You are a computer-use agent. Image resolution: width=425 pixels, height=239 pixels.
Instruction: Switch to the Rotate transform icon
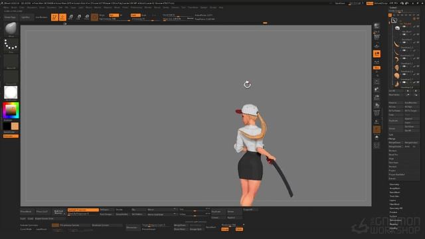87,17
